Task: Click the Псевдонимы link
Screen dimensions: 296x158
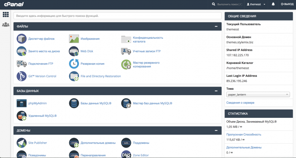Action: click(x=37, y=155)
